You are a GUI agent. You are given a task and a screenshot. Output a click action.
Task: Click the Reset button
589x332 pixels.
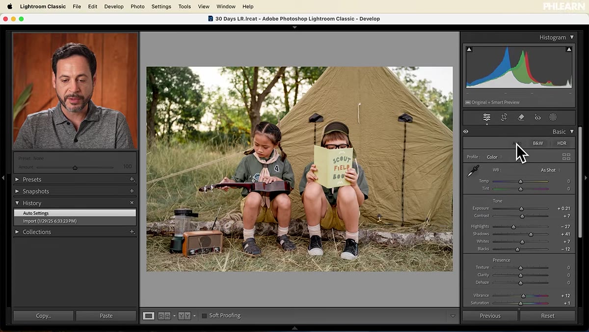click(x=548, y=316)
